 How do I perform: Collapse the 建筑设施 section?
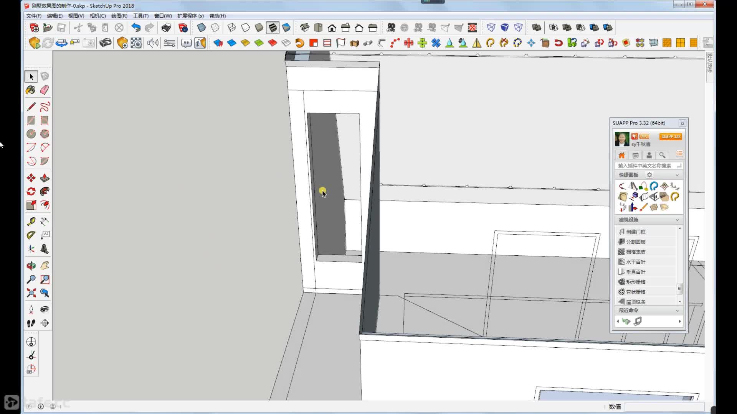(x=677, y=220)
